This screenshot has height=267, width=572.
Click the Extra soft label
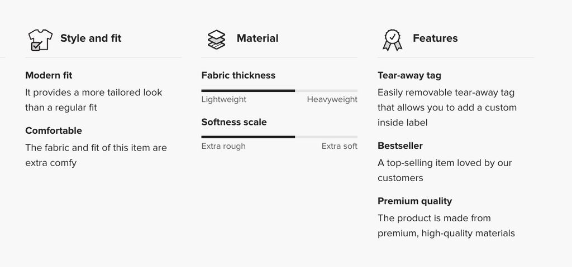(x=339, y=147)
